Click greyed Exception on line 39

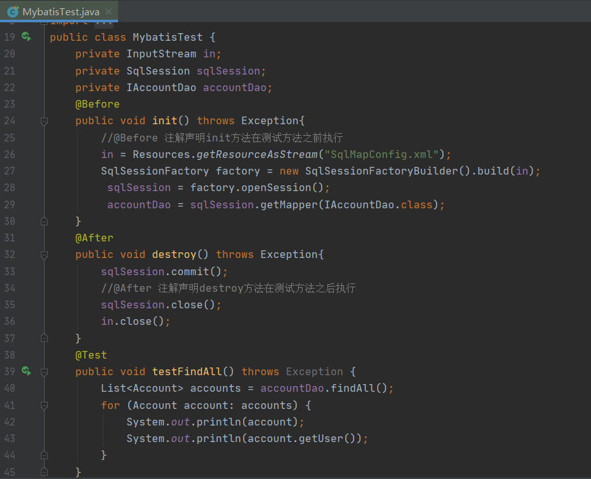[x=315, y=371]
